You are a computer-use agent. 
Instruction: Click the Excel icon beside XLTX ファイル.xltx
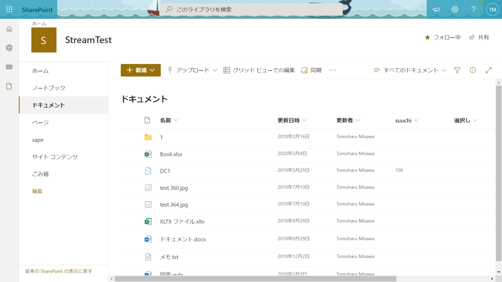click(148, 221)
